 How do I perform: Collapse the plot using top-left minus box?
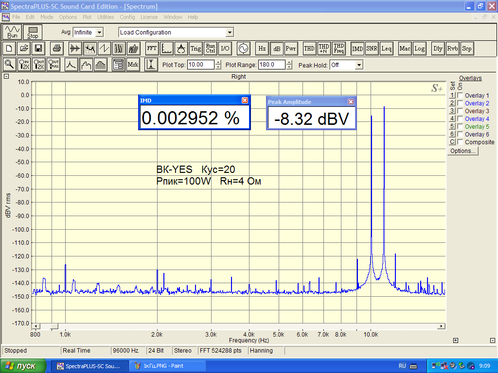pyautogui.click(x=6, y=76)
